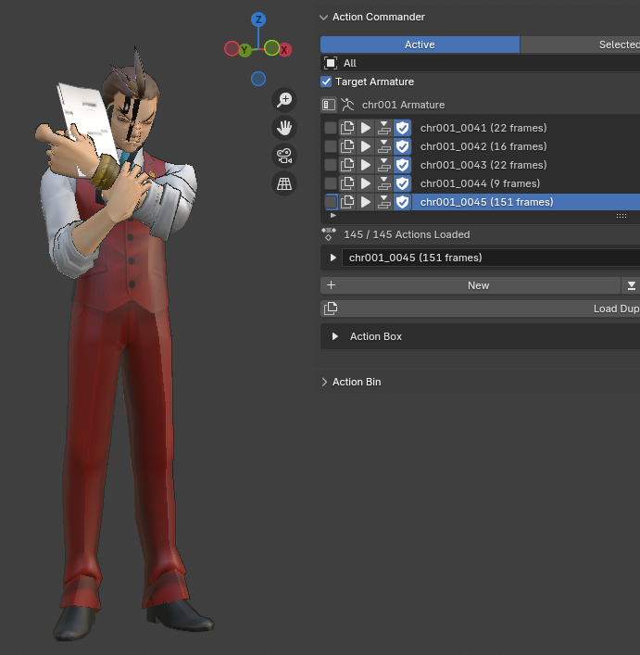Click the zoom view magnifier icon
Screen dimensions: 640x655
coord(284,100)
